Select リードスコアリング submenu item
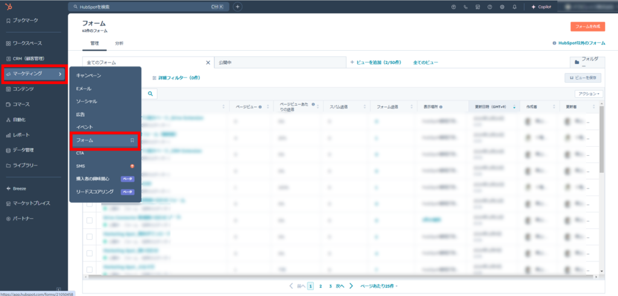 95,192
